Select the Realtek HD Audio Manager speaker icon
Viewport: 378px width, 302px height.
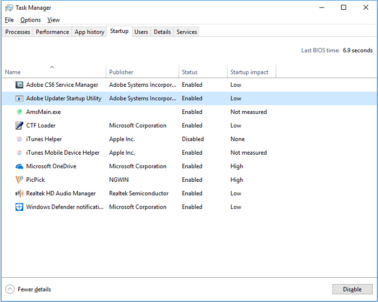[x=19, y=194]
